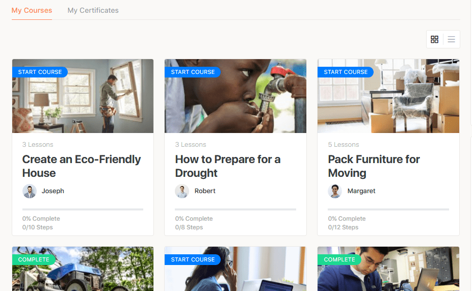Open the My Courses tab
The height and width of the screenshot is (291, 472).
pyautogui.click(x=32, y=10)
